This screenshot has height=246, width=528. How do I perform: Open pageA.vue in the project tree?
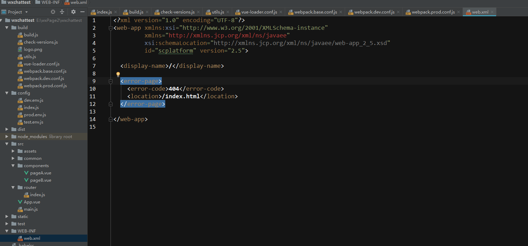pyautogui.click(x=40, y=173)
